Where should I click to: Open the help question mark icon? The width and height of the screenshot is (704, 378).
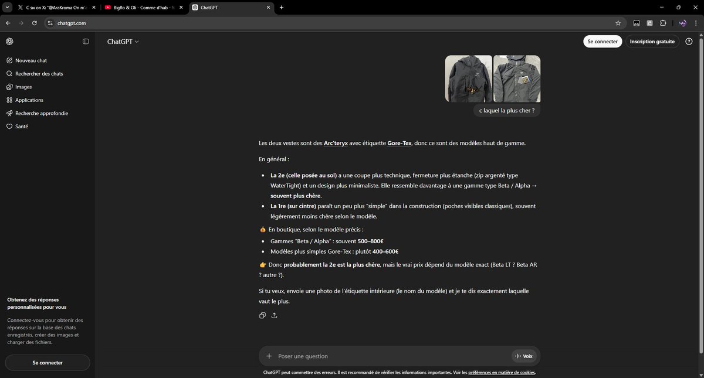pyautogui.click(x=689, y=42)
